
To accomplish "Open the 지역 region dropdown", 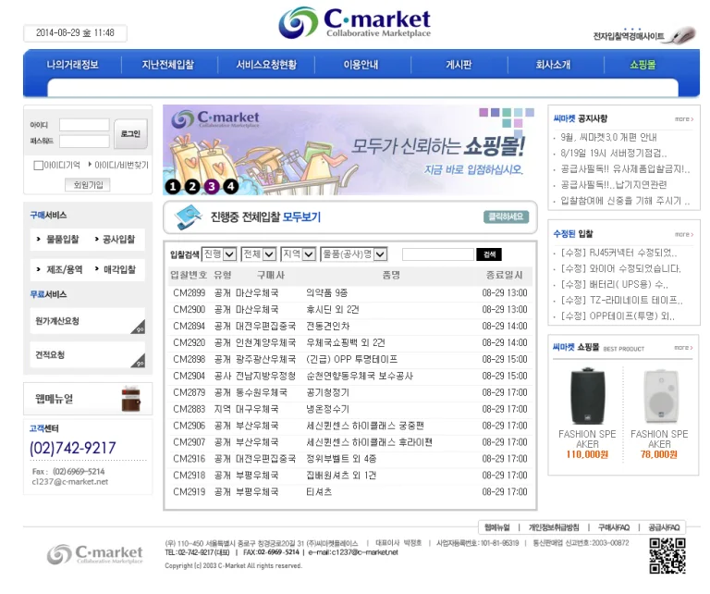I will [298, 254].
